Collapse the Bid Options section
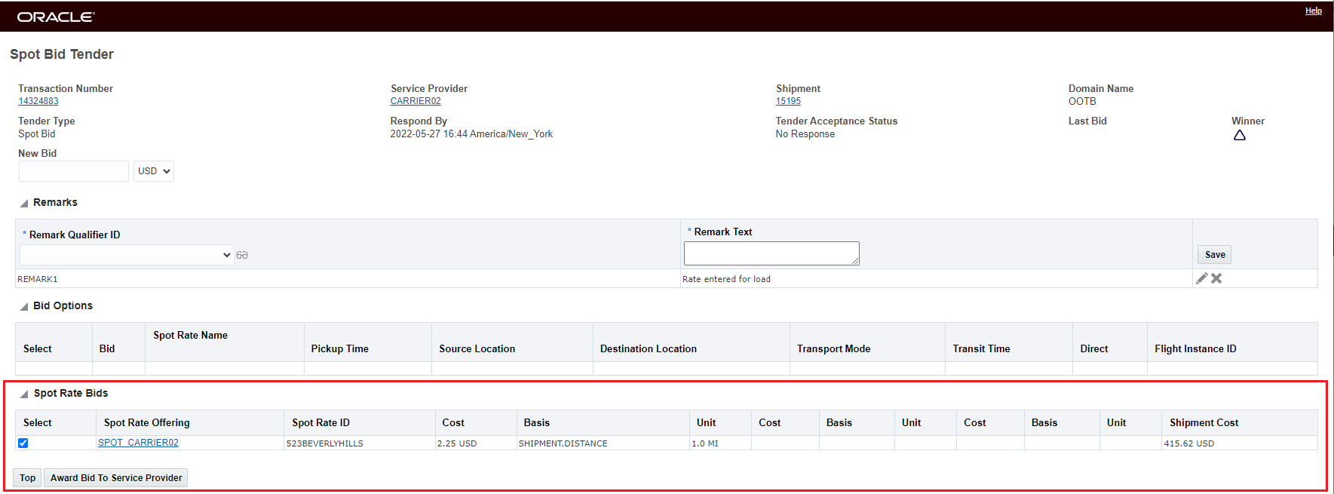Viewport: 1334px width, 494px height. point(24,306)
